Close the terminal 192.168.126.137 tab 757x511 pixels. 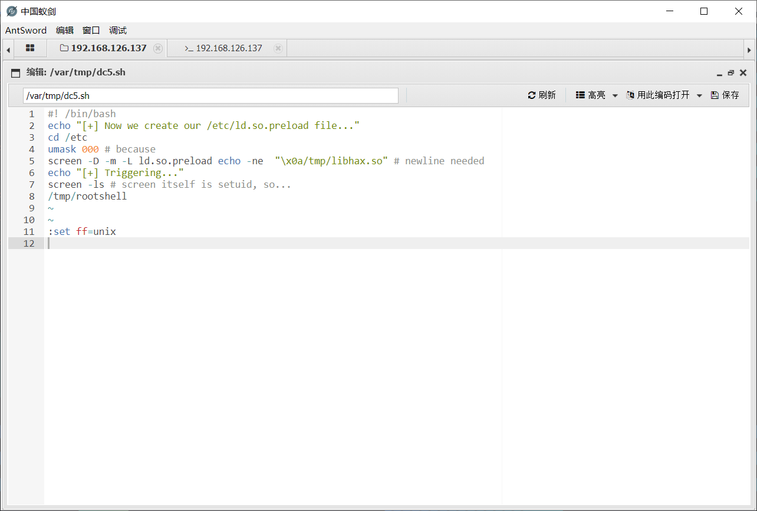coord(278,48)
